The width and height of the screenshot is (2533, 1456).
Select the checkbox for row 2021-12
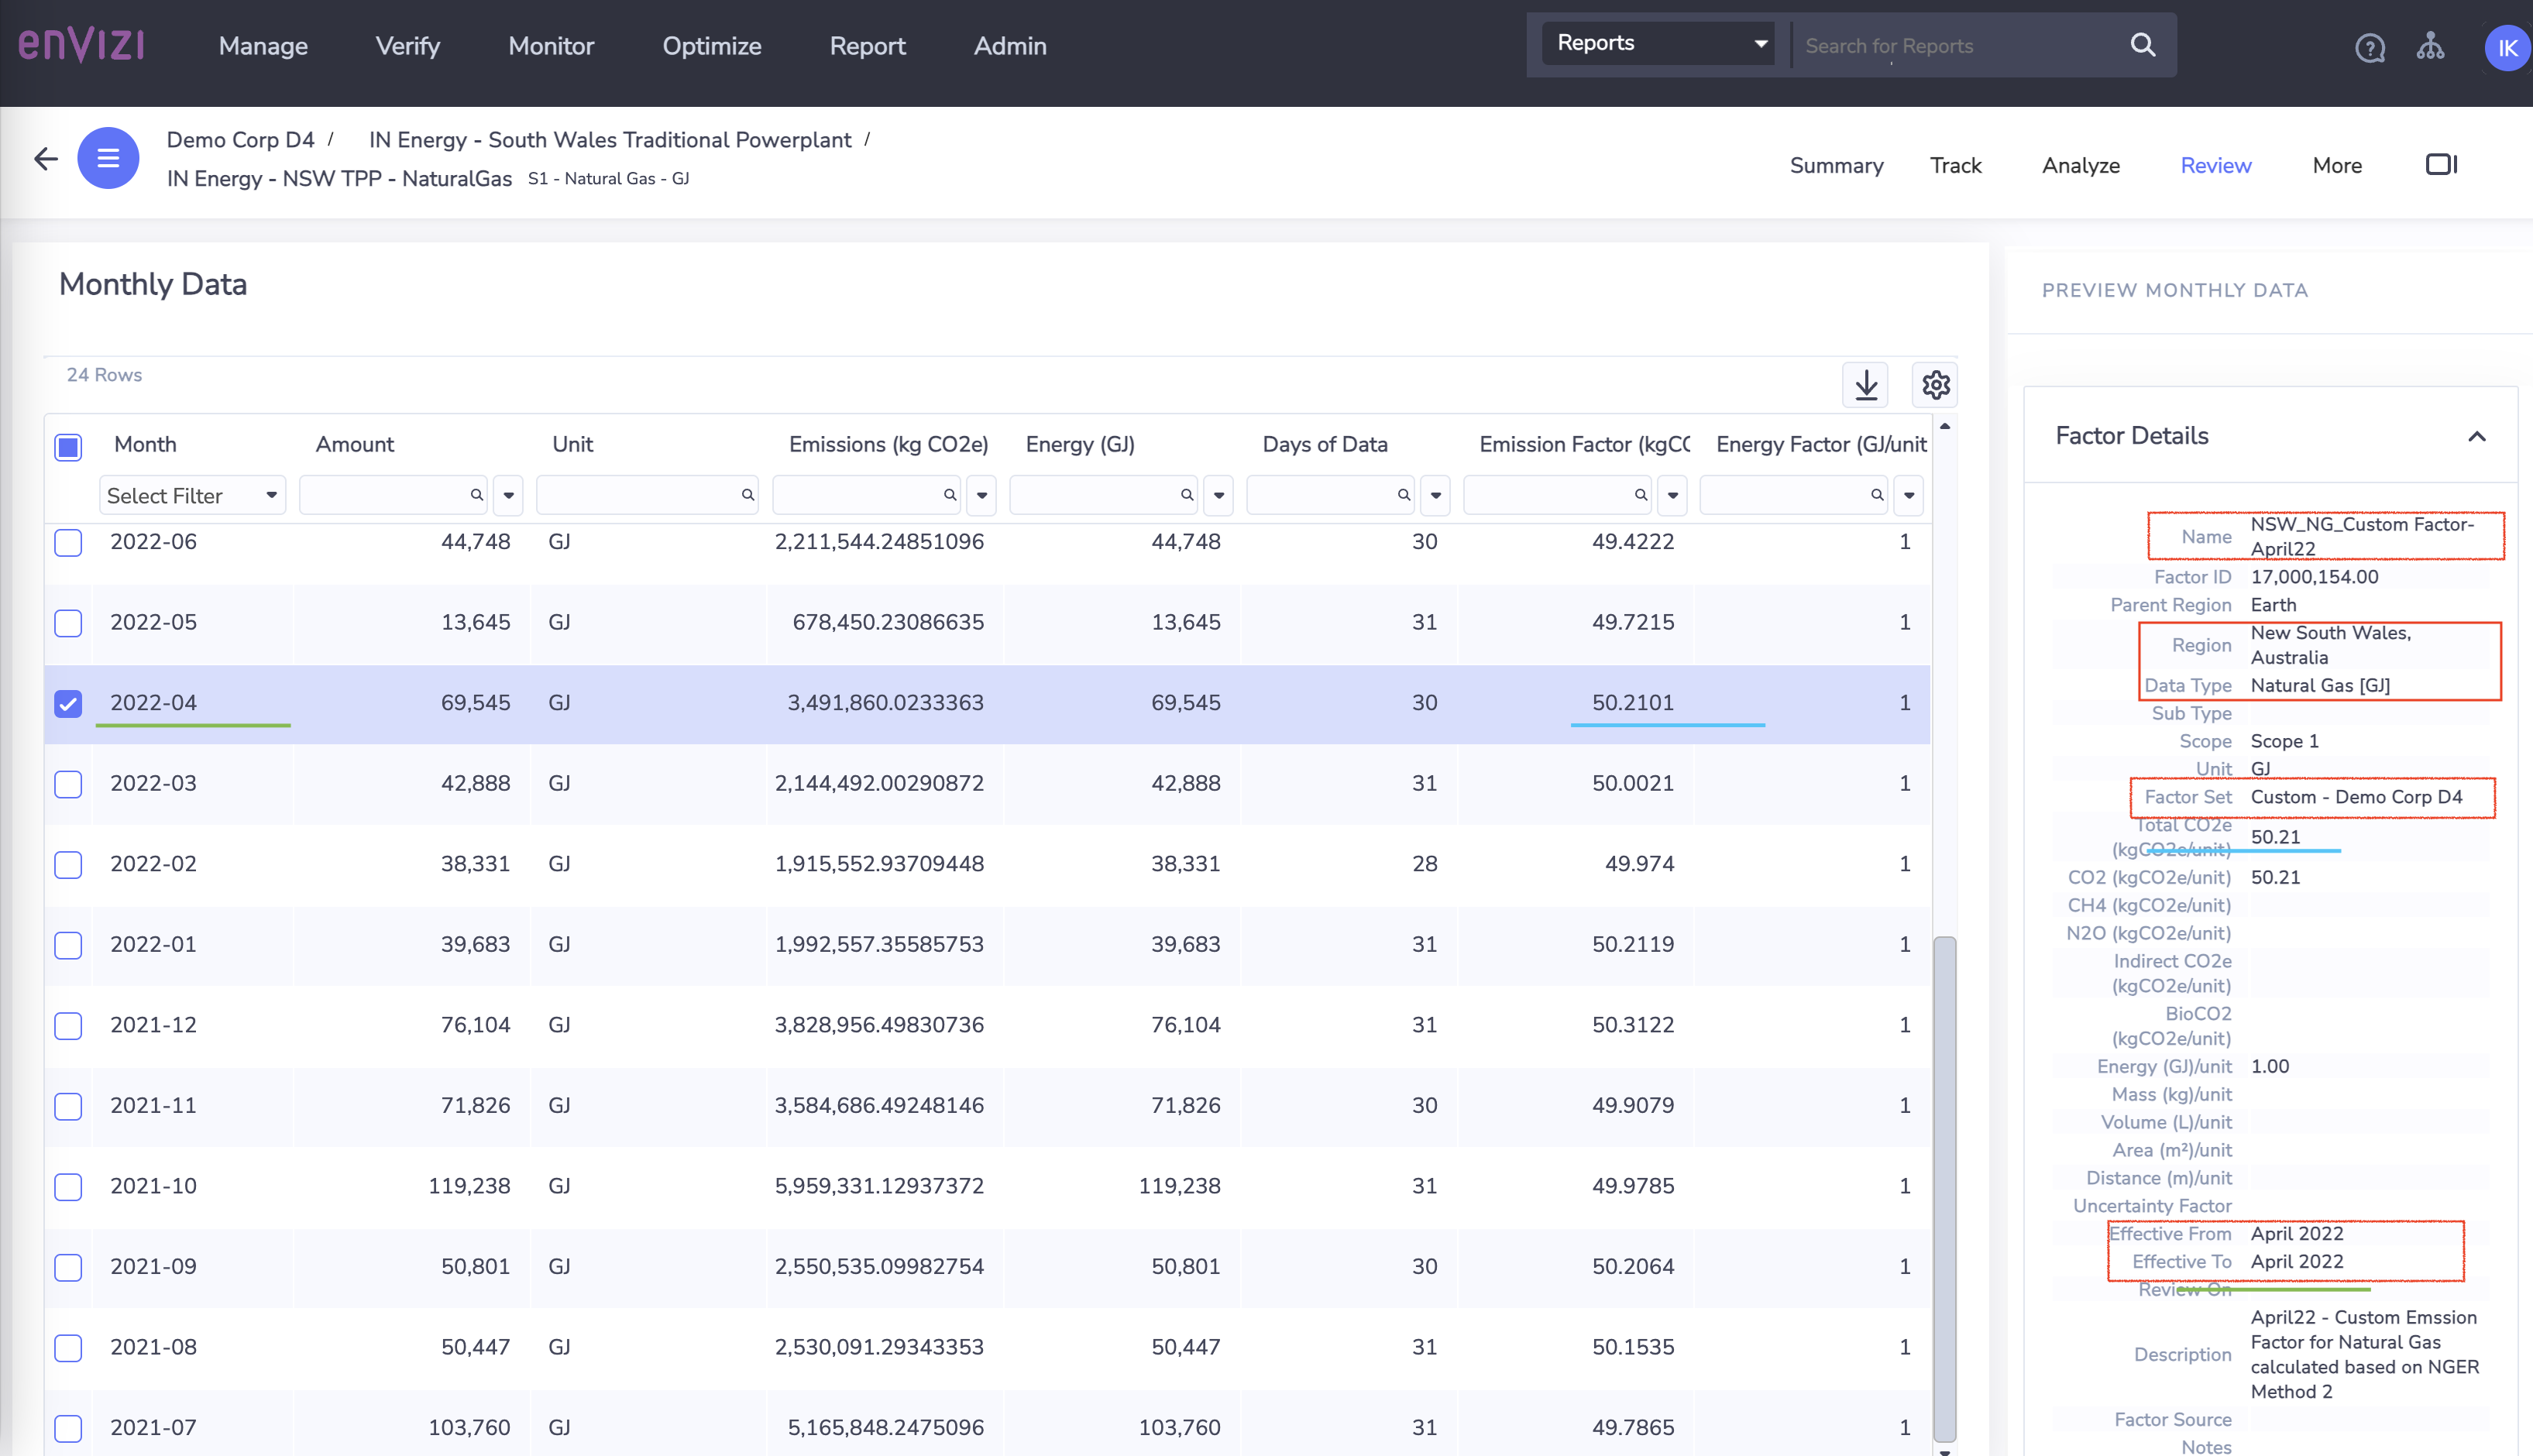[68, 1026]
